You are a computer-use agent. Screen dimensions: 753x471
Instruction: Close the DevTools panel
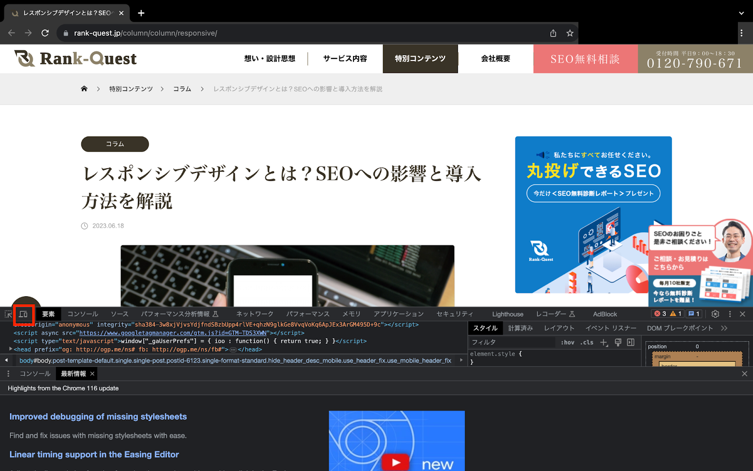(743, 314)
